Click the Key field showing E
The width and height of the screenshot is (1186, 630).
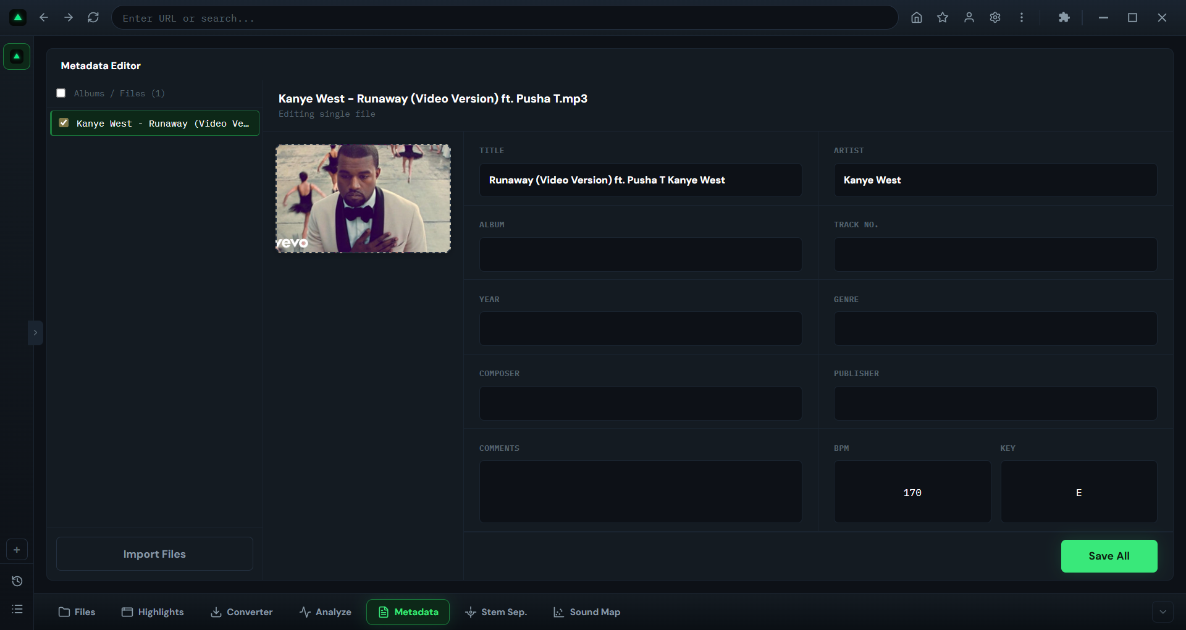click(x=1079, y=492)
